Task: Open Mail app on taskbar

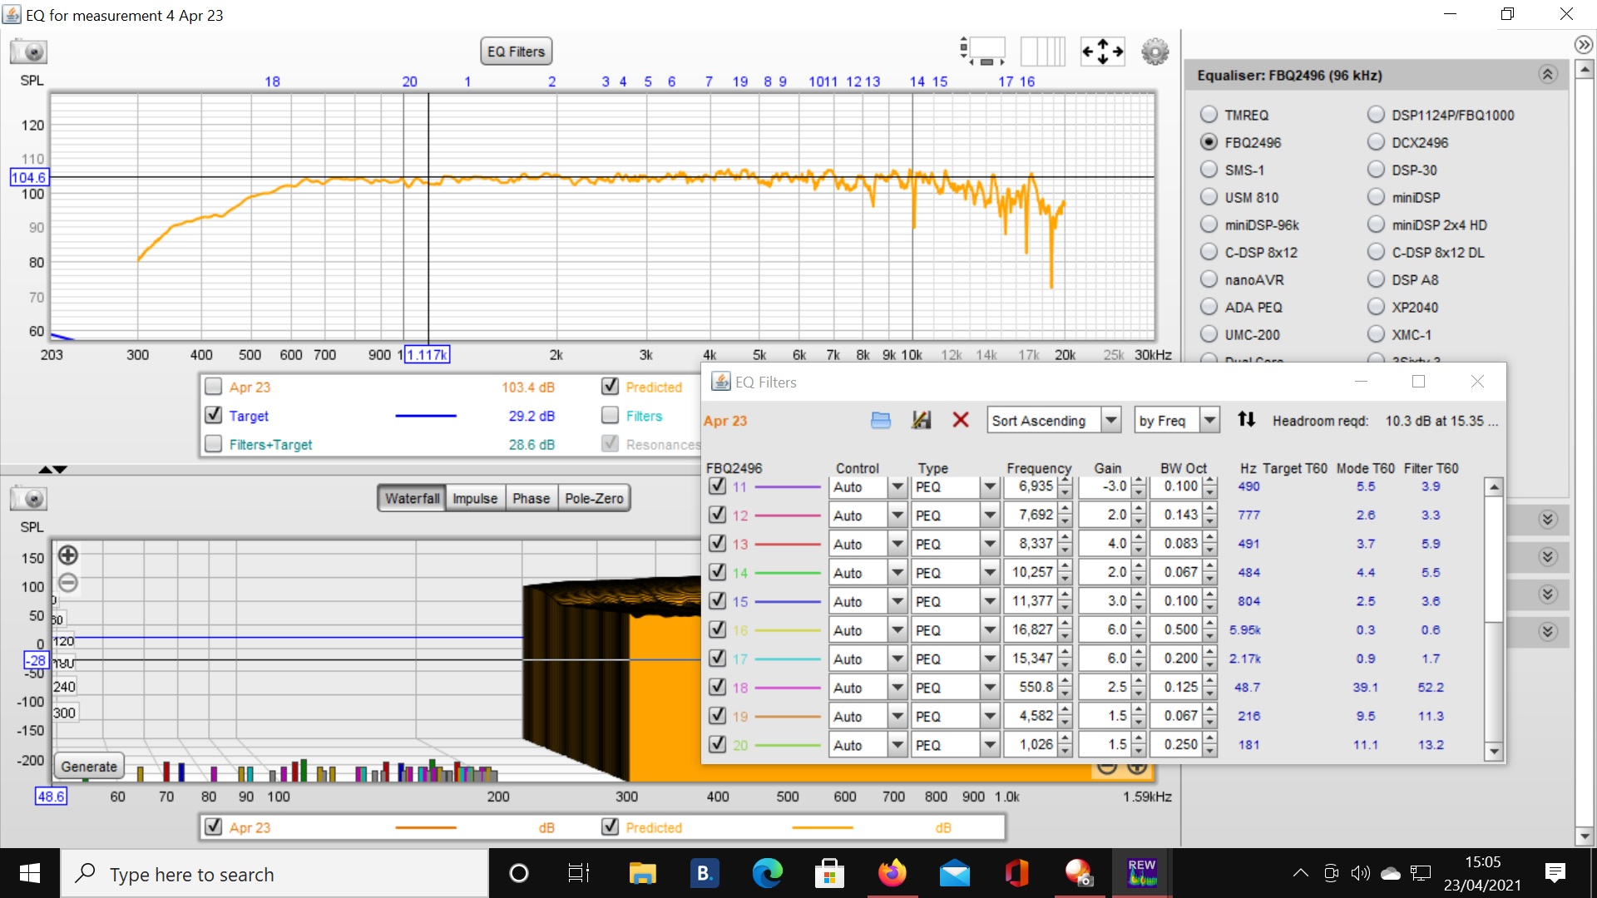Action: 954,873
